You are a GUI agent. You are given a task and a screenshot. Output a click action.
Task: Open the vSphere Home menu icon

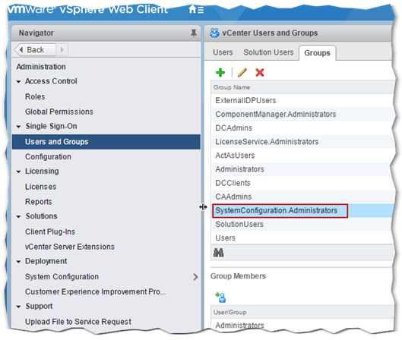196,10
